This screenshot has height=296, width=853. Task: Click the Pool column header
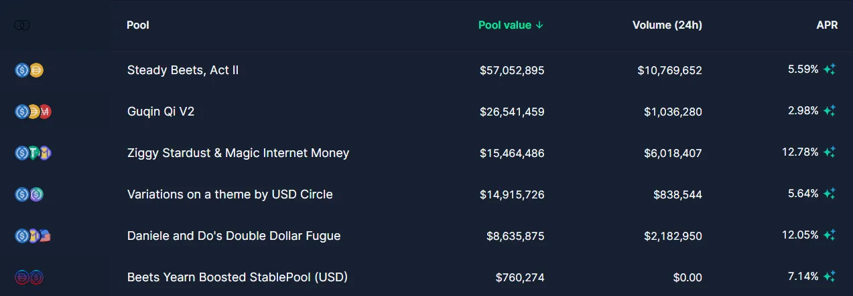tap(138, 25)
